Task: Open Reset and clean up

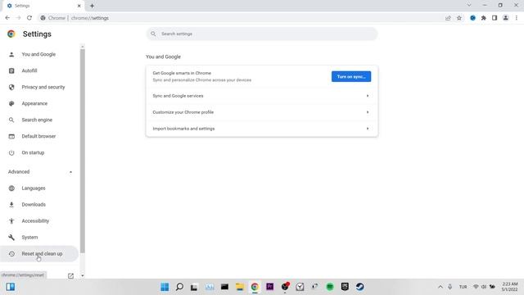Action: (x=39, y=253)
